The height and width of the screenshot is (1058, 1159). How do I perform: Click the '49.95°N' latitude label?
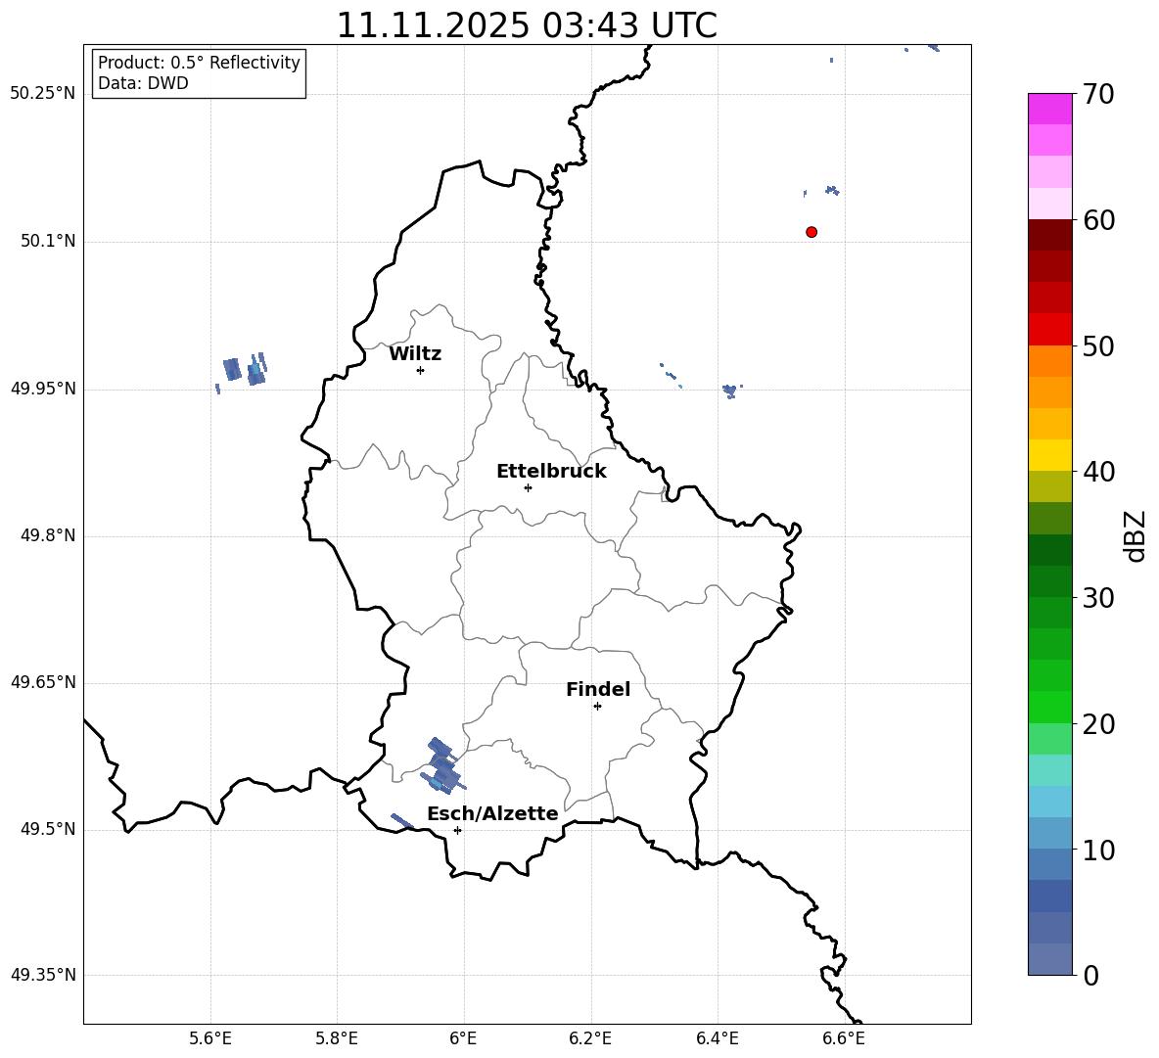pos(43,389)
